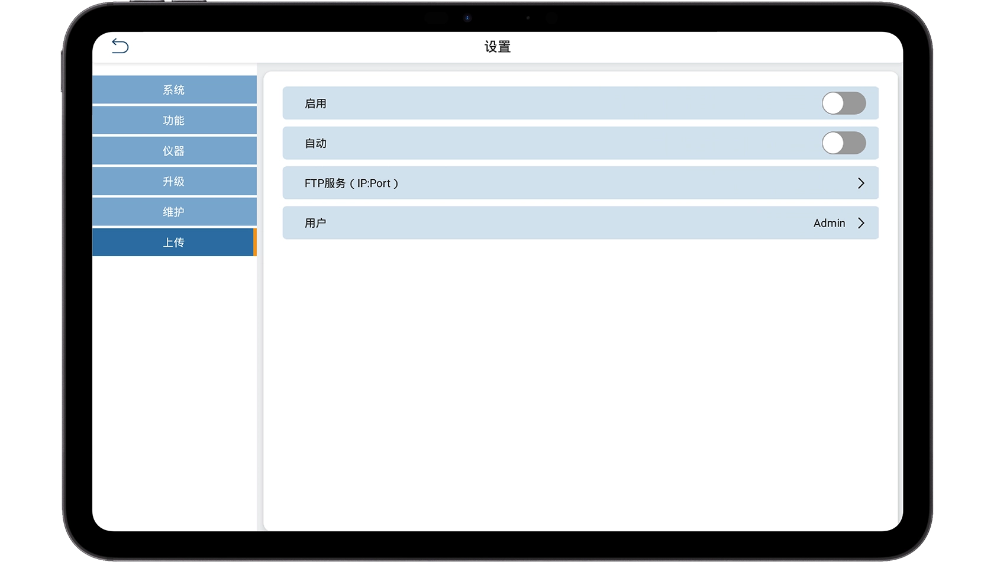Click the 设置 page title
Viewport: 994px width, 562px height.
[x=497, y=47]
